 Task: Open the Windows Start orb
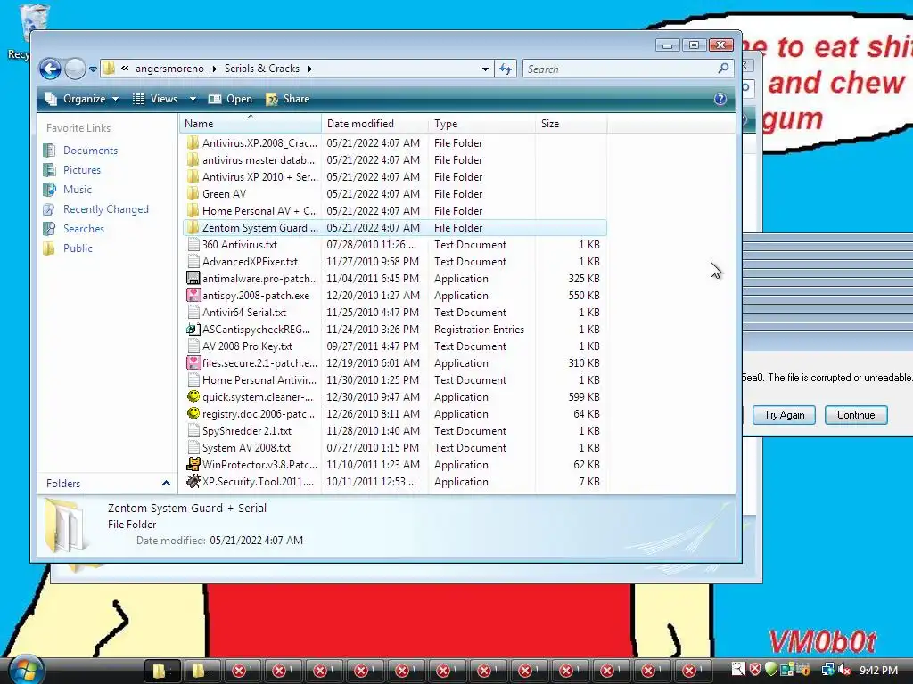[x=26, y=670]
